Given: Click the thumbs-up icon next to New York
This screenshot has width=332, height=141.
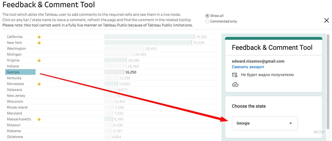Looking at the screenshot, I should click(39, 43).
